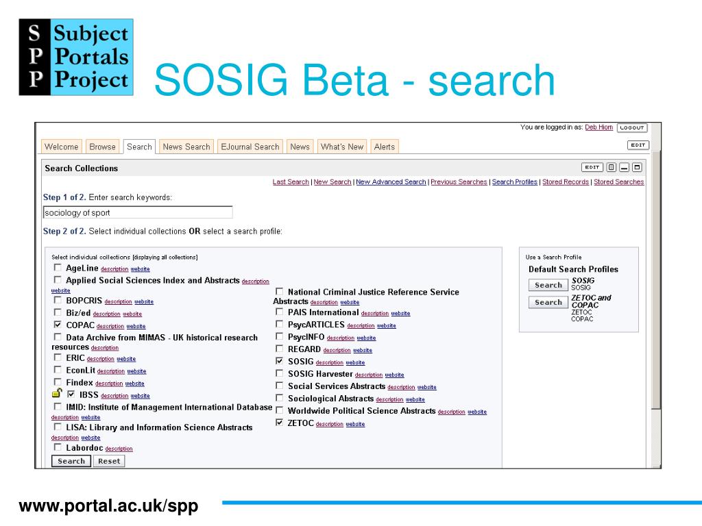Image resolution: width=702 pixels, height=526 pixels.
Task: Open the ERIC website link
Action: pos(126,359)
